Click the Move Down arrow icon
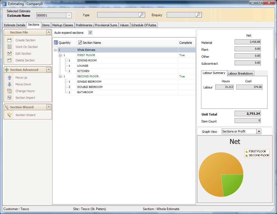The height and width of the screenshot is (214, 277). [9, 84]
